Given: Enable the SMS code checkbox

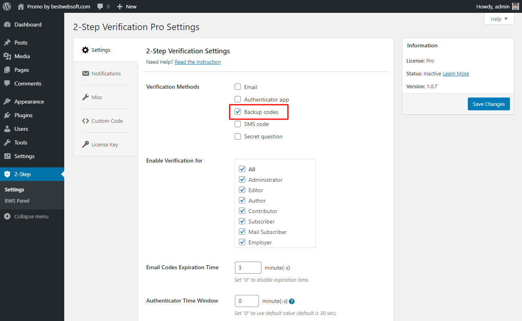Looking at the screenshot, I should [x=238, y=124].
